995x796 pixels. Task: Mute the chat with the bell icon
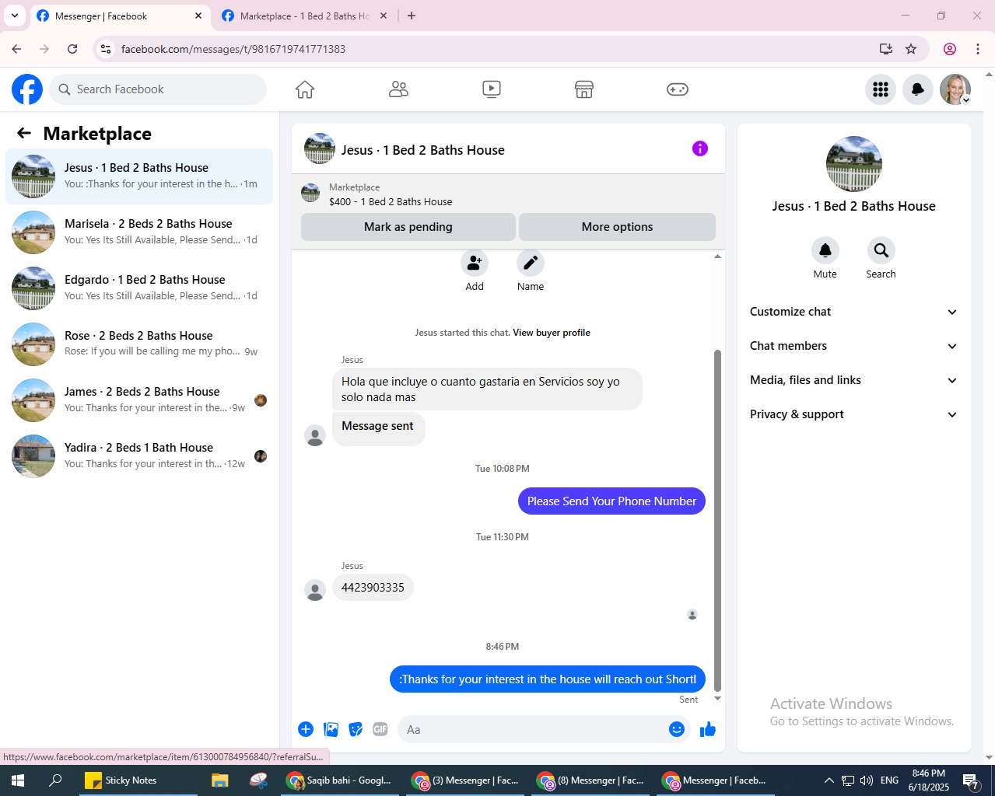coord(825,250)
